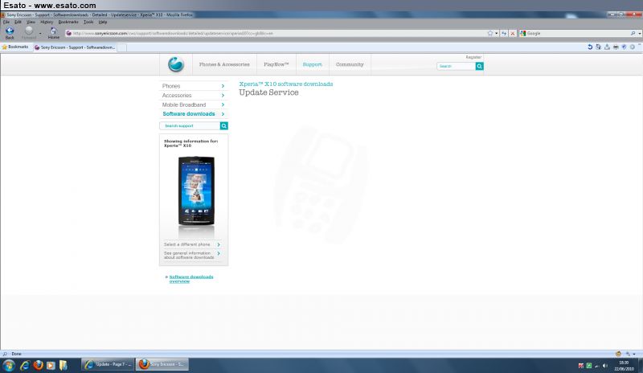The height and width of the screenshot is (373, 643).
Task: Open the Bookmarks menu
Action: [x=68, y=23]
